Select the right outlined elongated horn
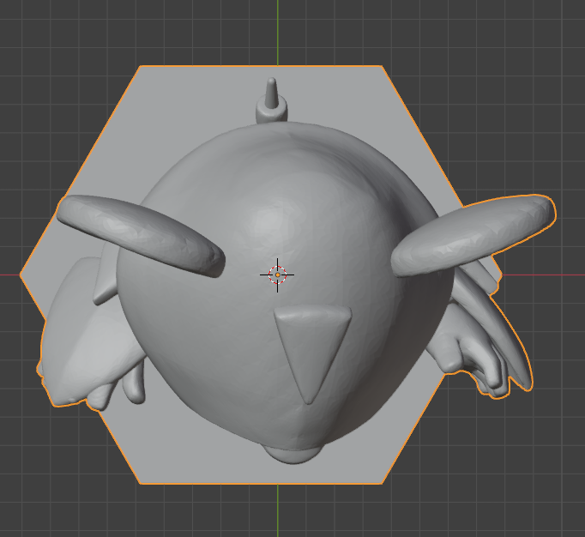The height and width of the screenshot is (537, 585). pyautogui.click(x=473, y=235)
